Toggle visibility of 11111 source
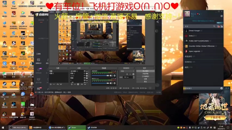The width and height of the screenshot is (232, 130). 85,76
